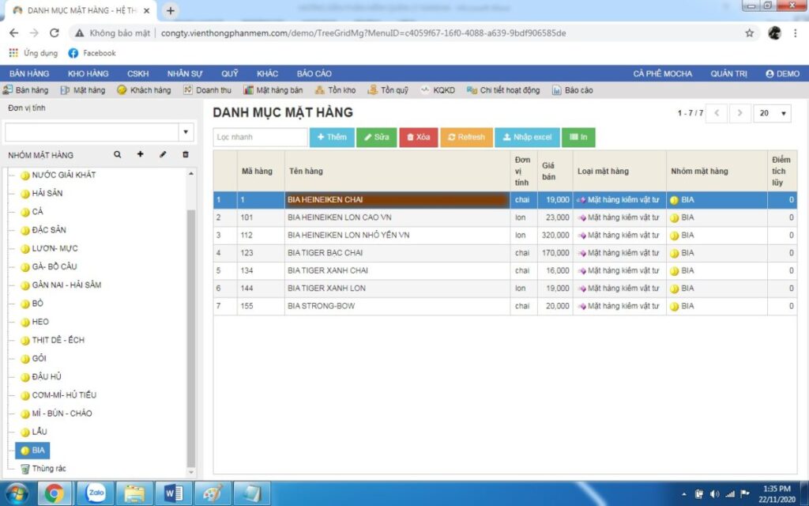Select the BIA STRONG-BOW row
Viewport: 809px width, 506px height.
[505, 306]
